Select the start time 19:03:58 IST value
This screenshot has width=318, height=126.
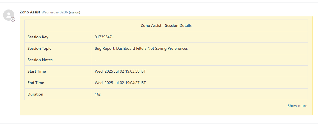120,71
